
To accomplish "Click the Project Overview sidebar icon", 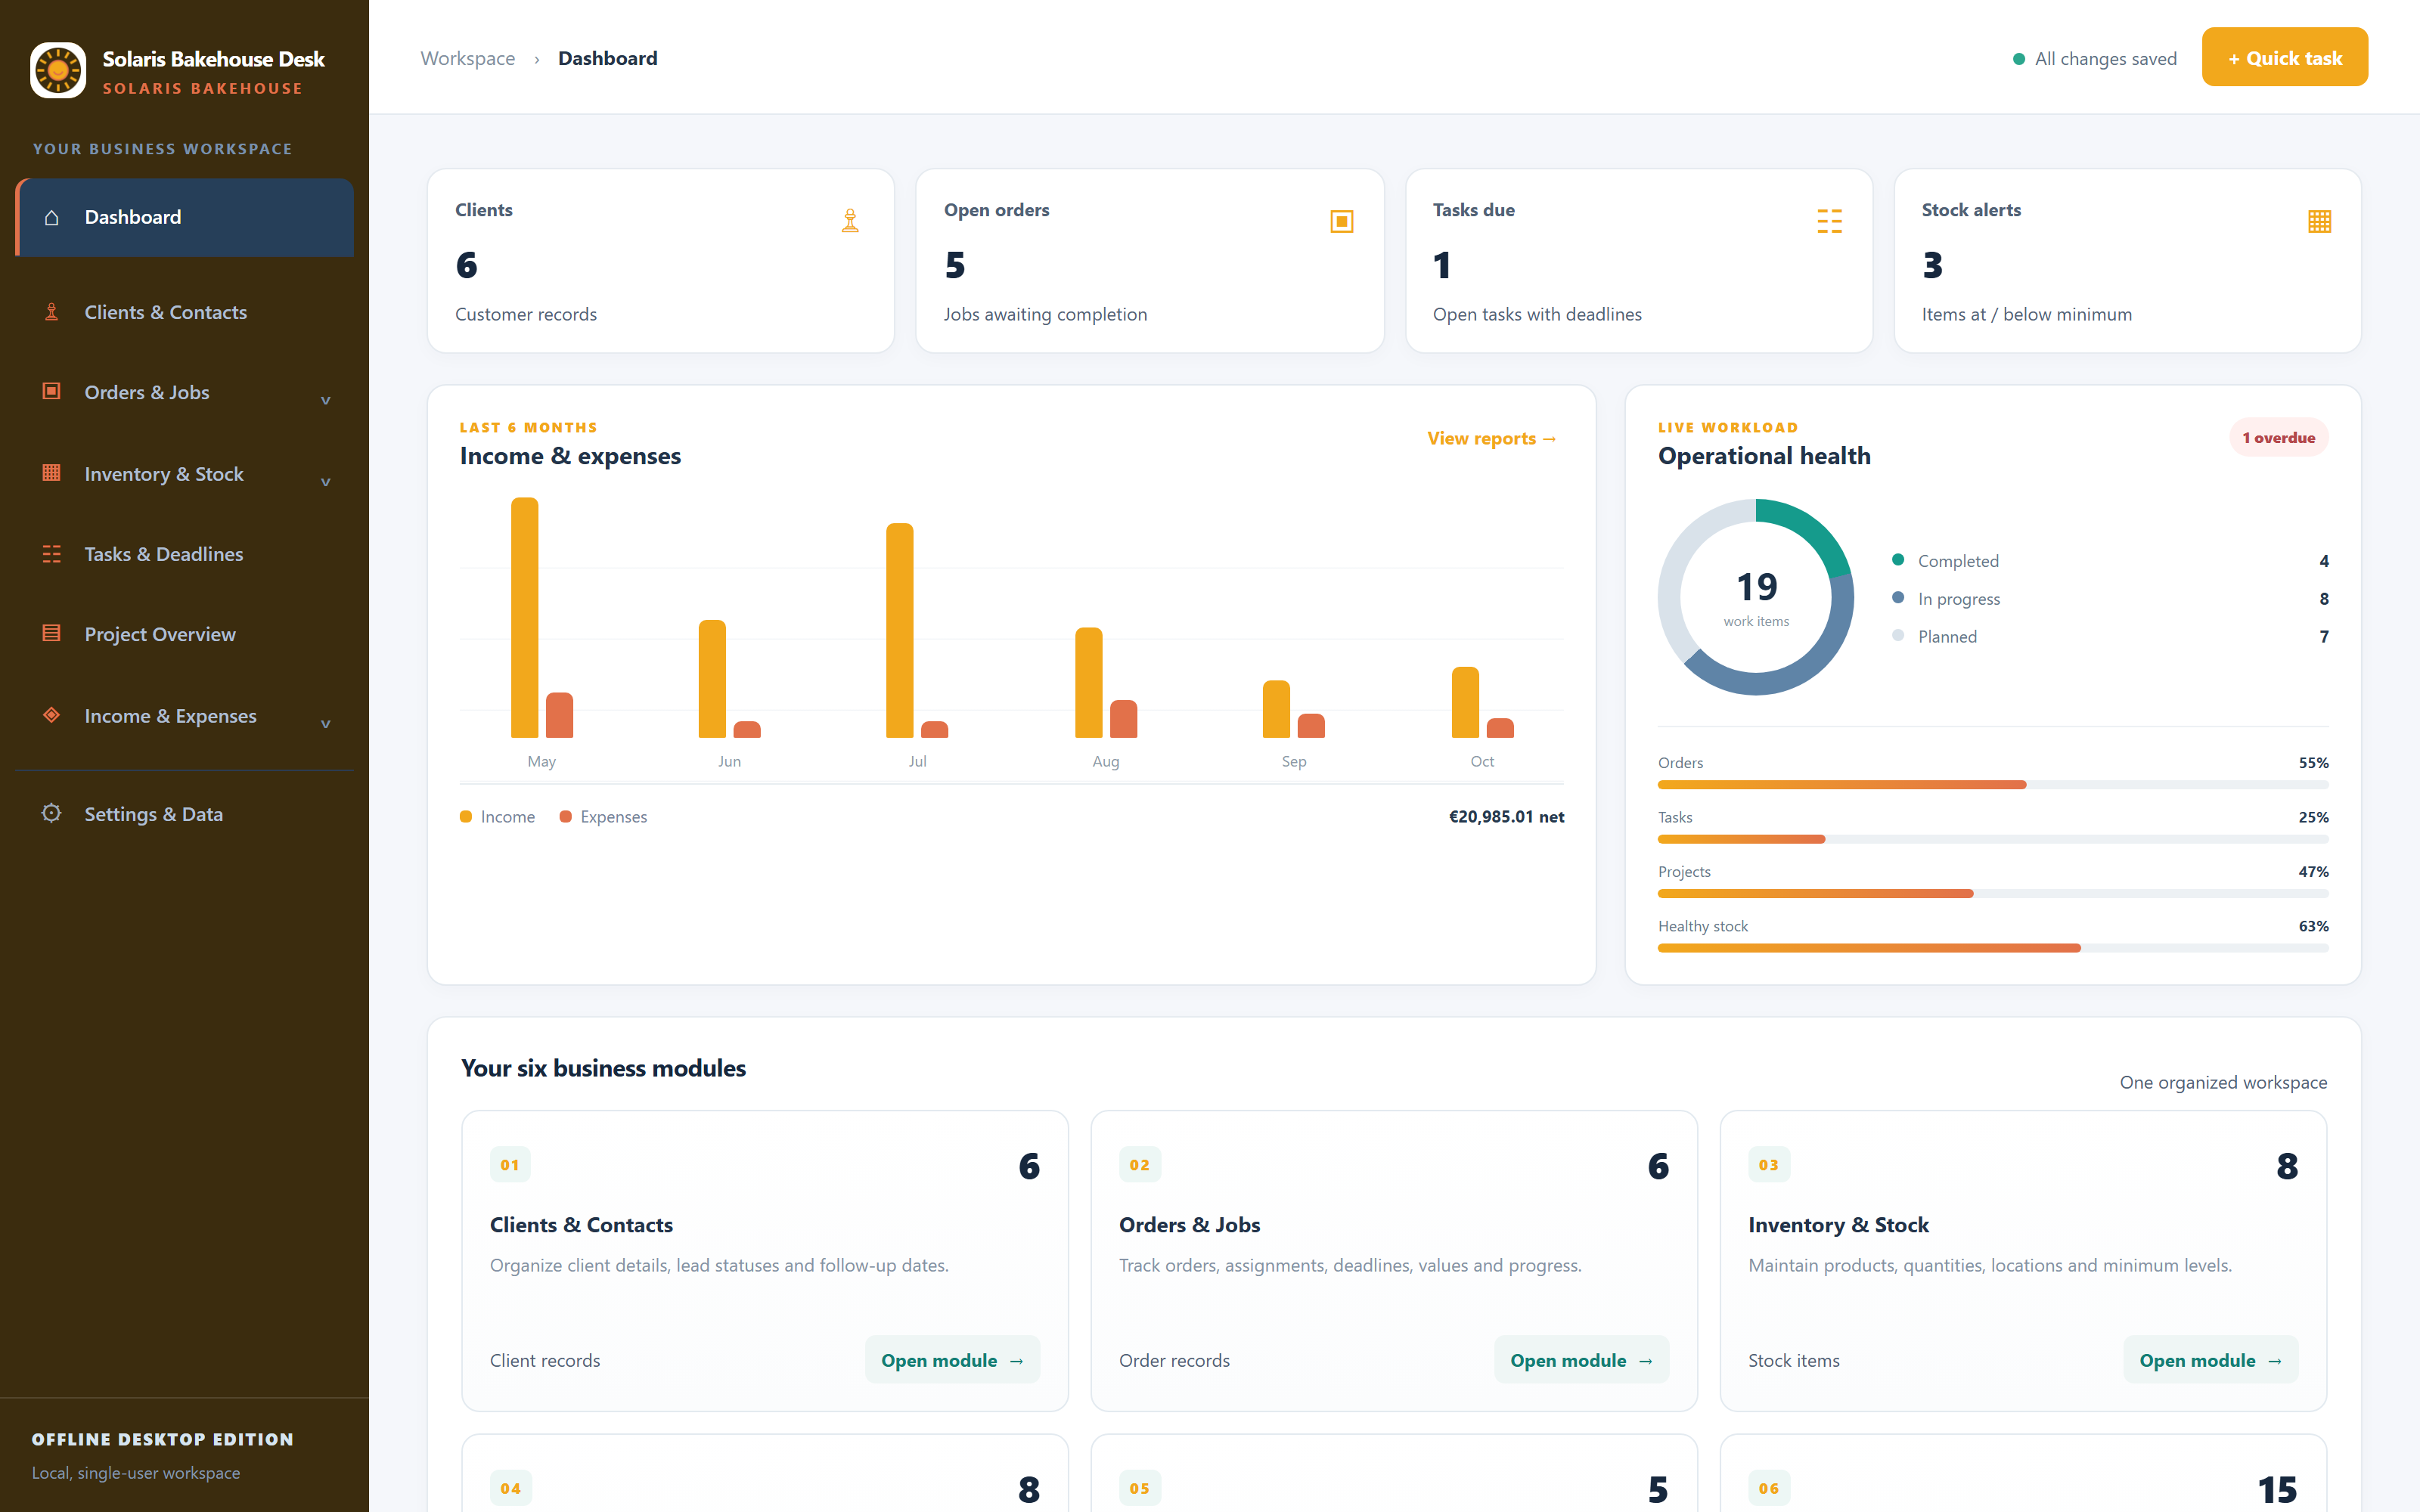I will pos(52,633).
